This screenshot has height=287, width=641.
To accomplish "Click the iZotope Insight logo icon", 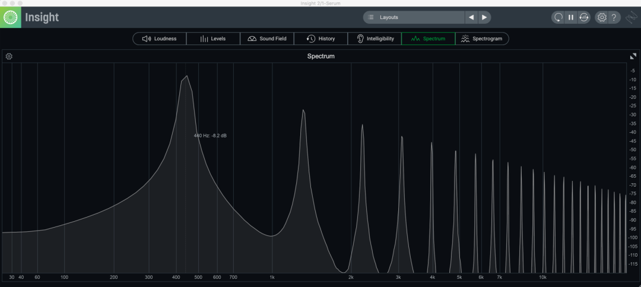I will point(11,17).
